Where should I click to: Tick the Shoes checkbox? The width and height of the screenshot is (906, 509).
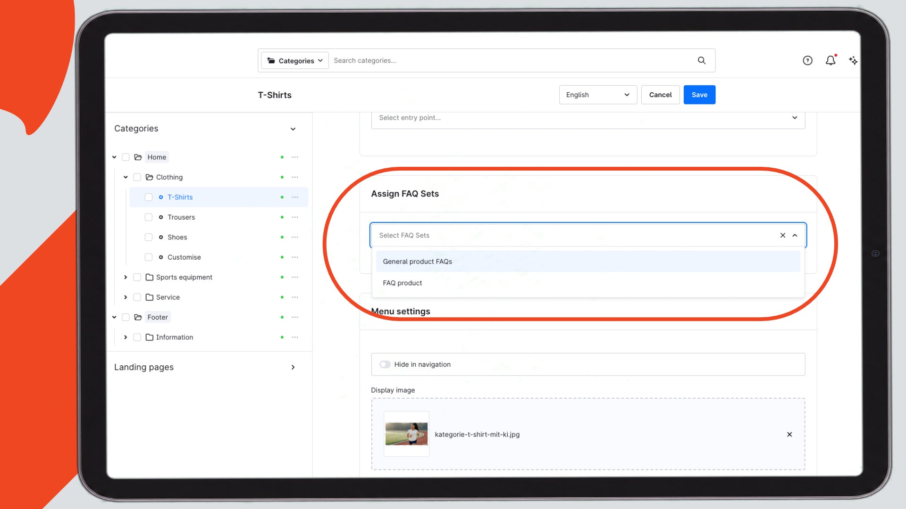tap(148, 237)
